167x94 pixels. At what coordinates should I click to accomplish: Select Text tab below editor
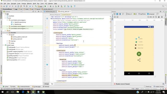tap(52, 84)
